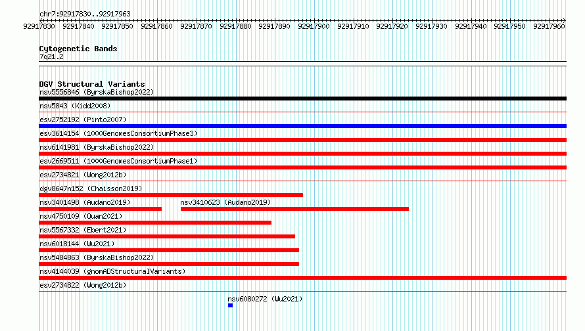Click ruler position 92917920
The height and width of the screenshot is (331, 585).
[392, 26]
